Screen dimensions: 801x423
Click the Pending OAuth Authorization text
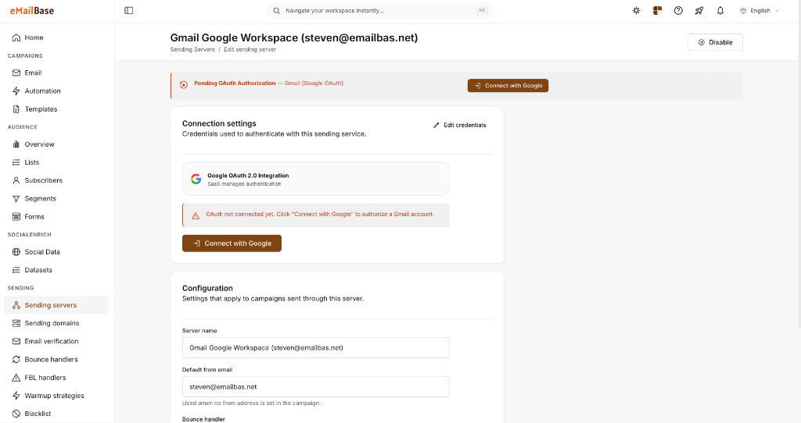(235, 83)
